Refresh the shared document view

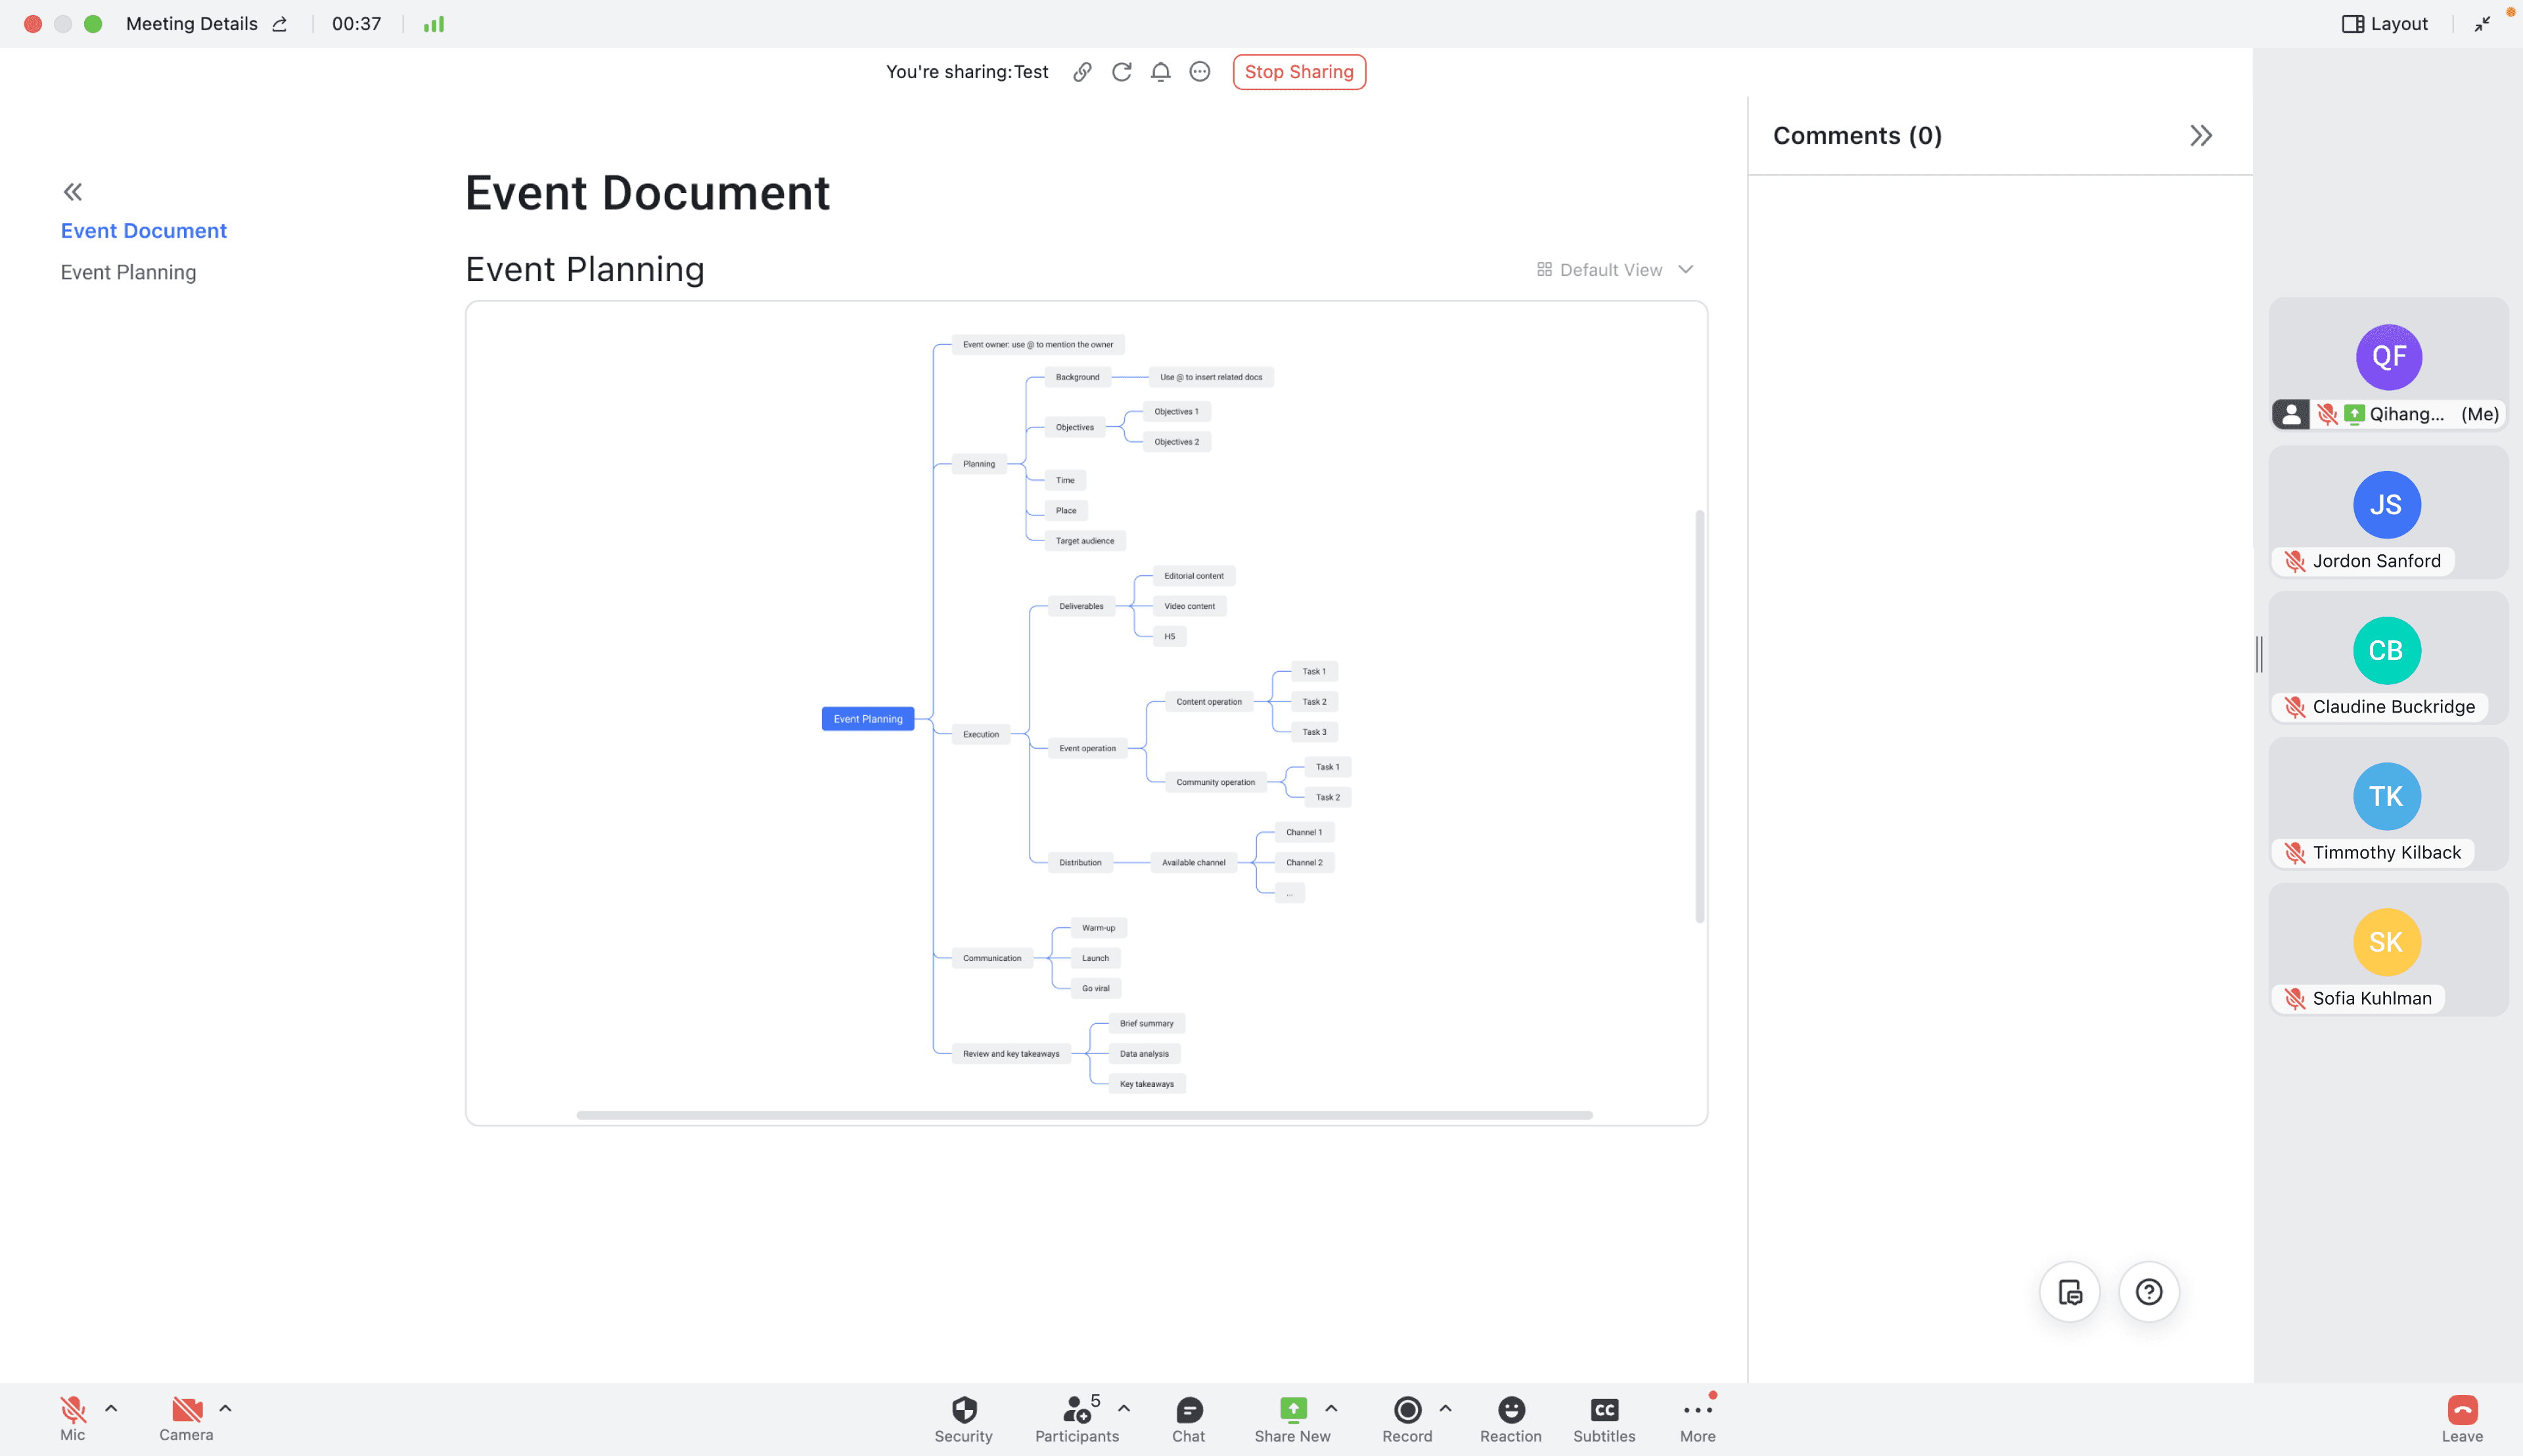[x=1122, y=71]
